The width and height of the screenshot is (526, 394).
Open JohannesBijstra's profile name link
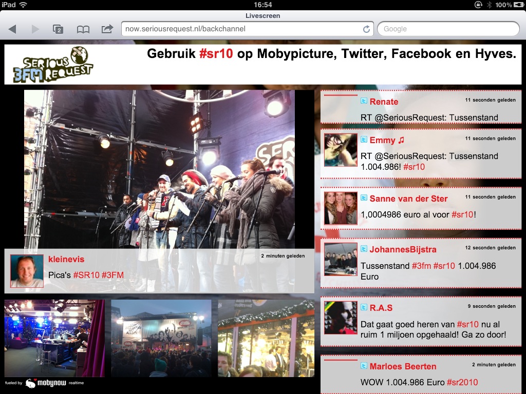point(403,250)
